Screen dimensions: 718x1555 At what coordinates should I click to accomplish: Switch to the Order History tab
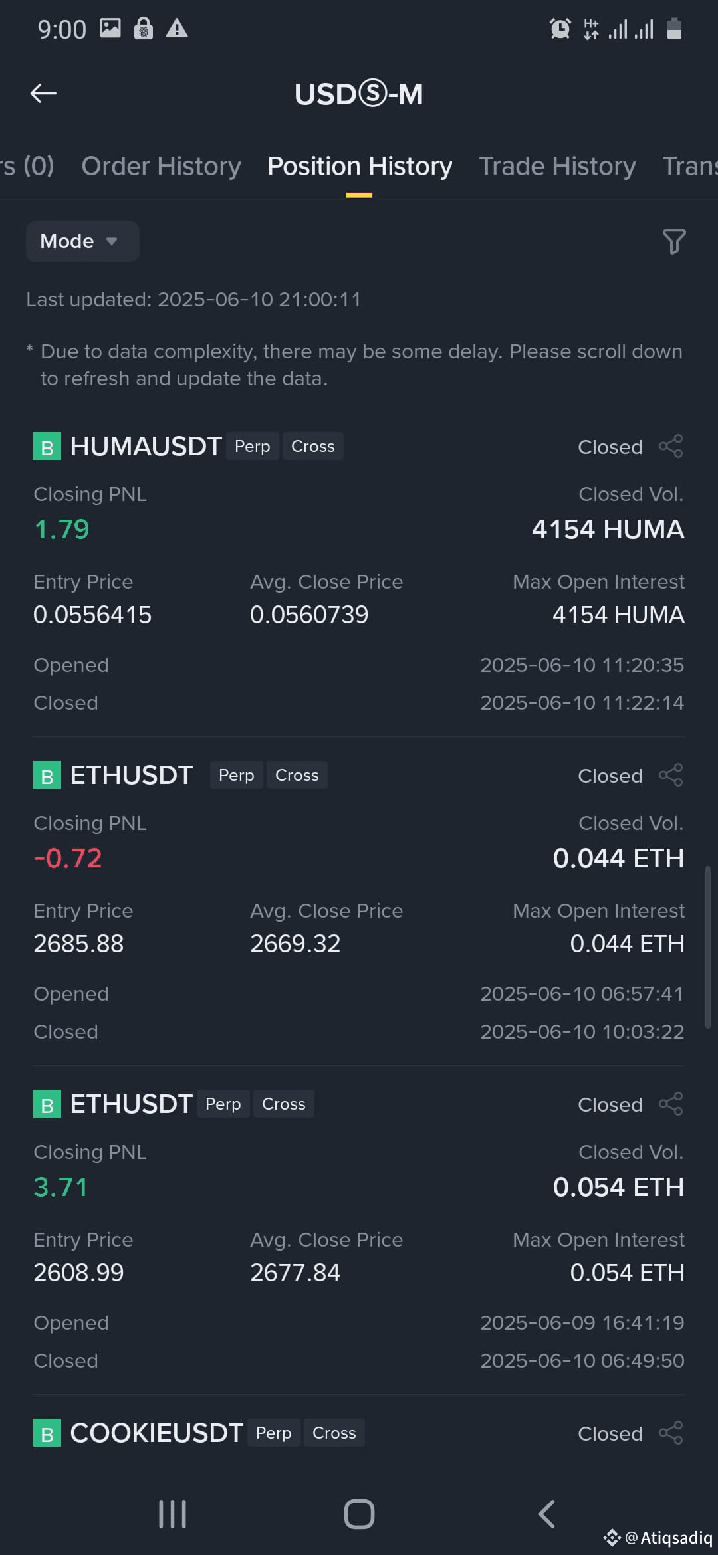coord(161,166)
